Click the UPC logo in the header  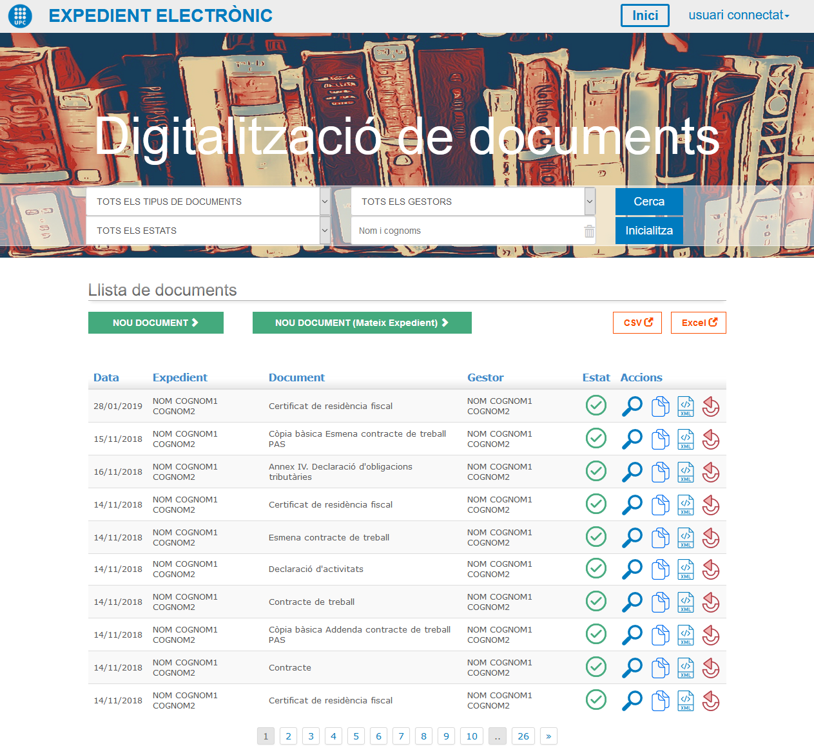coord(20,15)
